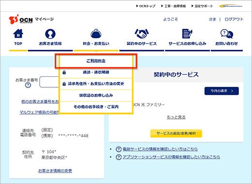Open the 契約中のサービス handshake icon
The height and width of the screenshot is (184, 252).
(x=142, y=33)
